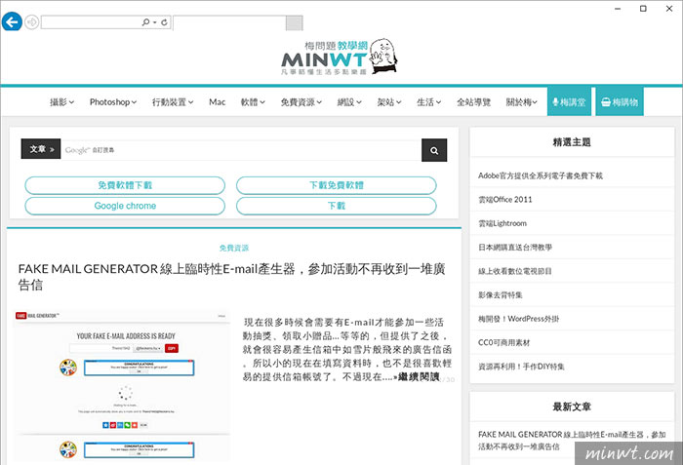Image resolution: width=683 pixels, height=465 pixels.
Task: Open the CC0可商用素材 sidebar link
Action: click(504, 342)
